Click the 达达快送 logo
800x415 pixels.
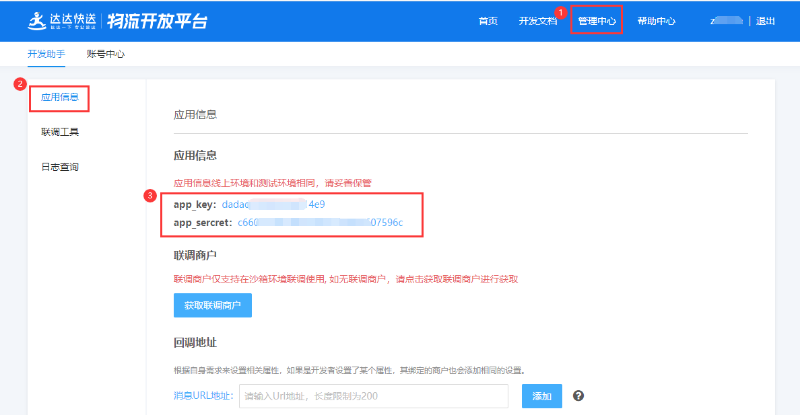point(62,21)
